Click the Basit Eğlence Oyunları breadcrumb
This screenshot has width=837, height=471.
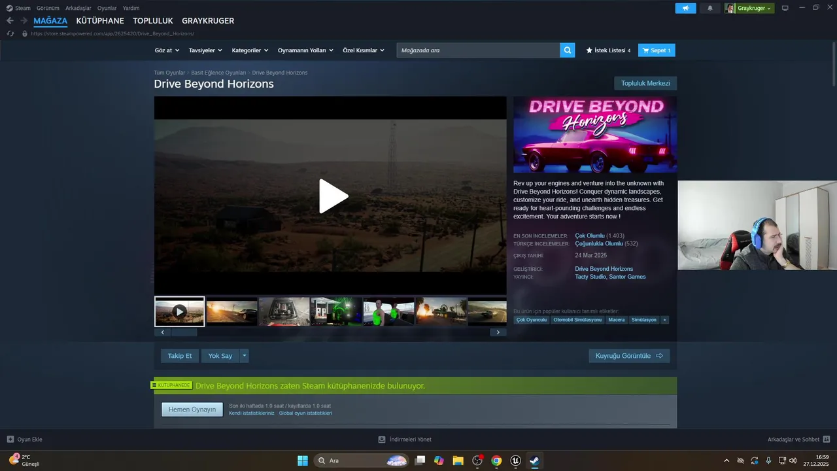218,73
